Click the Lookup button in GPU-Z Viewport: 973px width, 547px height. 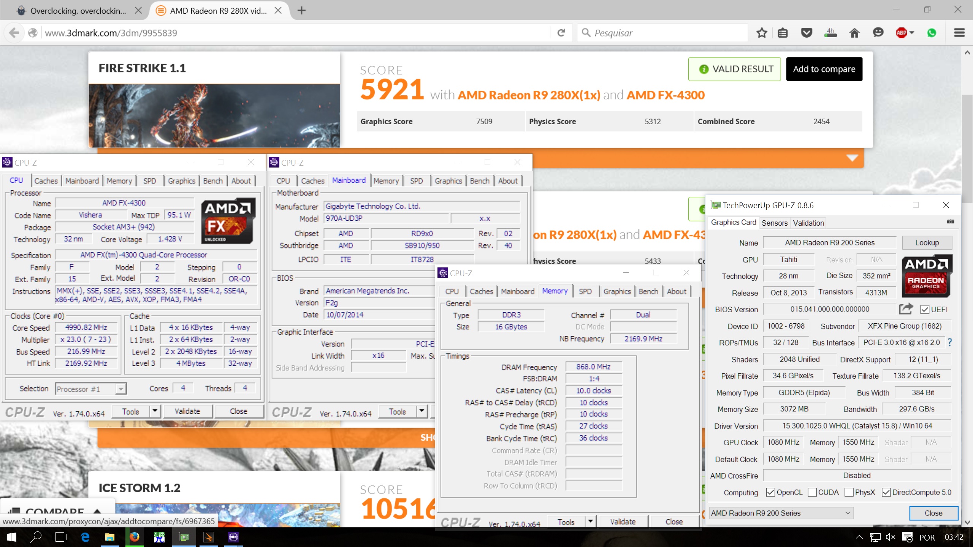click(x=927, y=243)
